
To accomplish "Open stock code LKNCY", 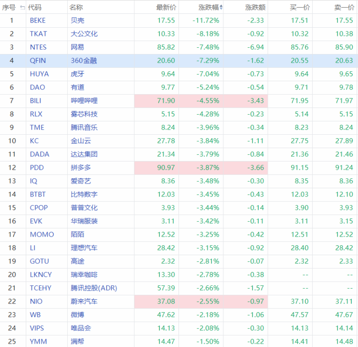I will click(41, 274).
